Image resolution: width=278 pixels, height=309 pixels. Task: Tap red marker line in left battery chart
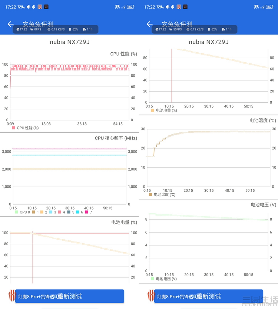point(33,257)
